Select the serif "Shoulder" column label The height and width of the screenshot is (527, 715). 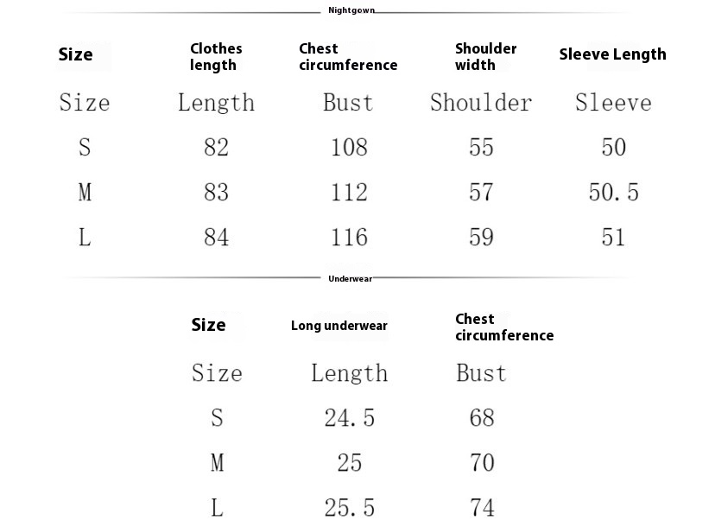(x=481, y=103)
